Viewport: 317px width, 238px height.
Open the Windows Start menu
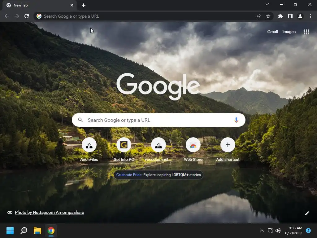click(10, 231)
